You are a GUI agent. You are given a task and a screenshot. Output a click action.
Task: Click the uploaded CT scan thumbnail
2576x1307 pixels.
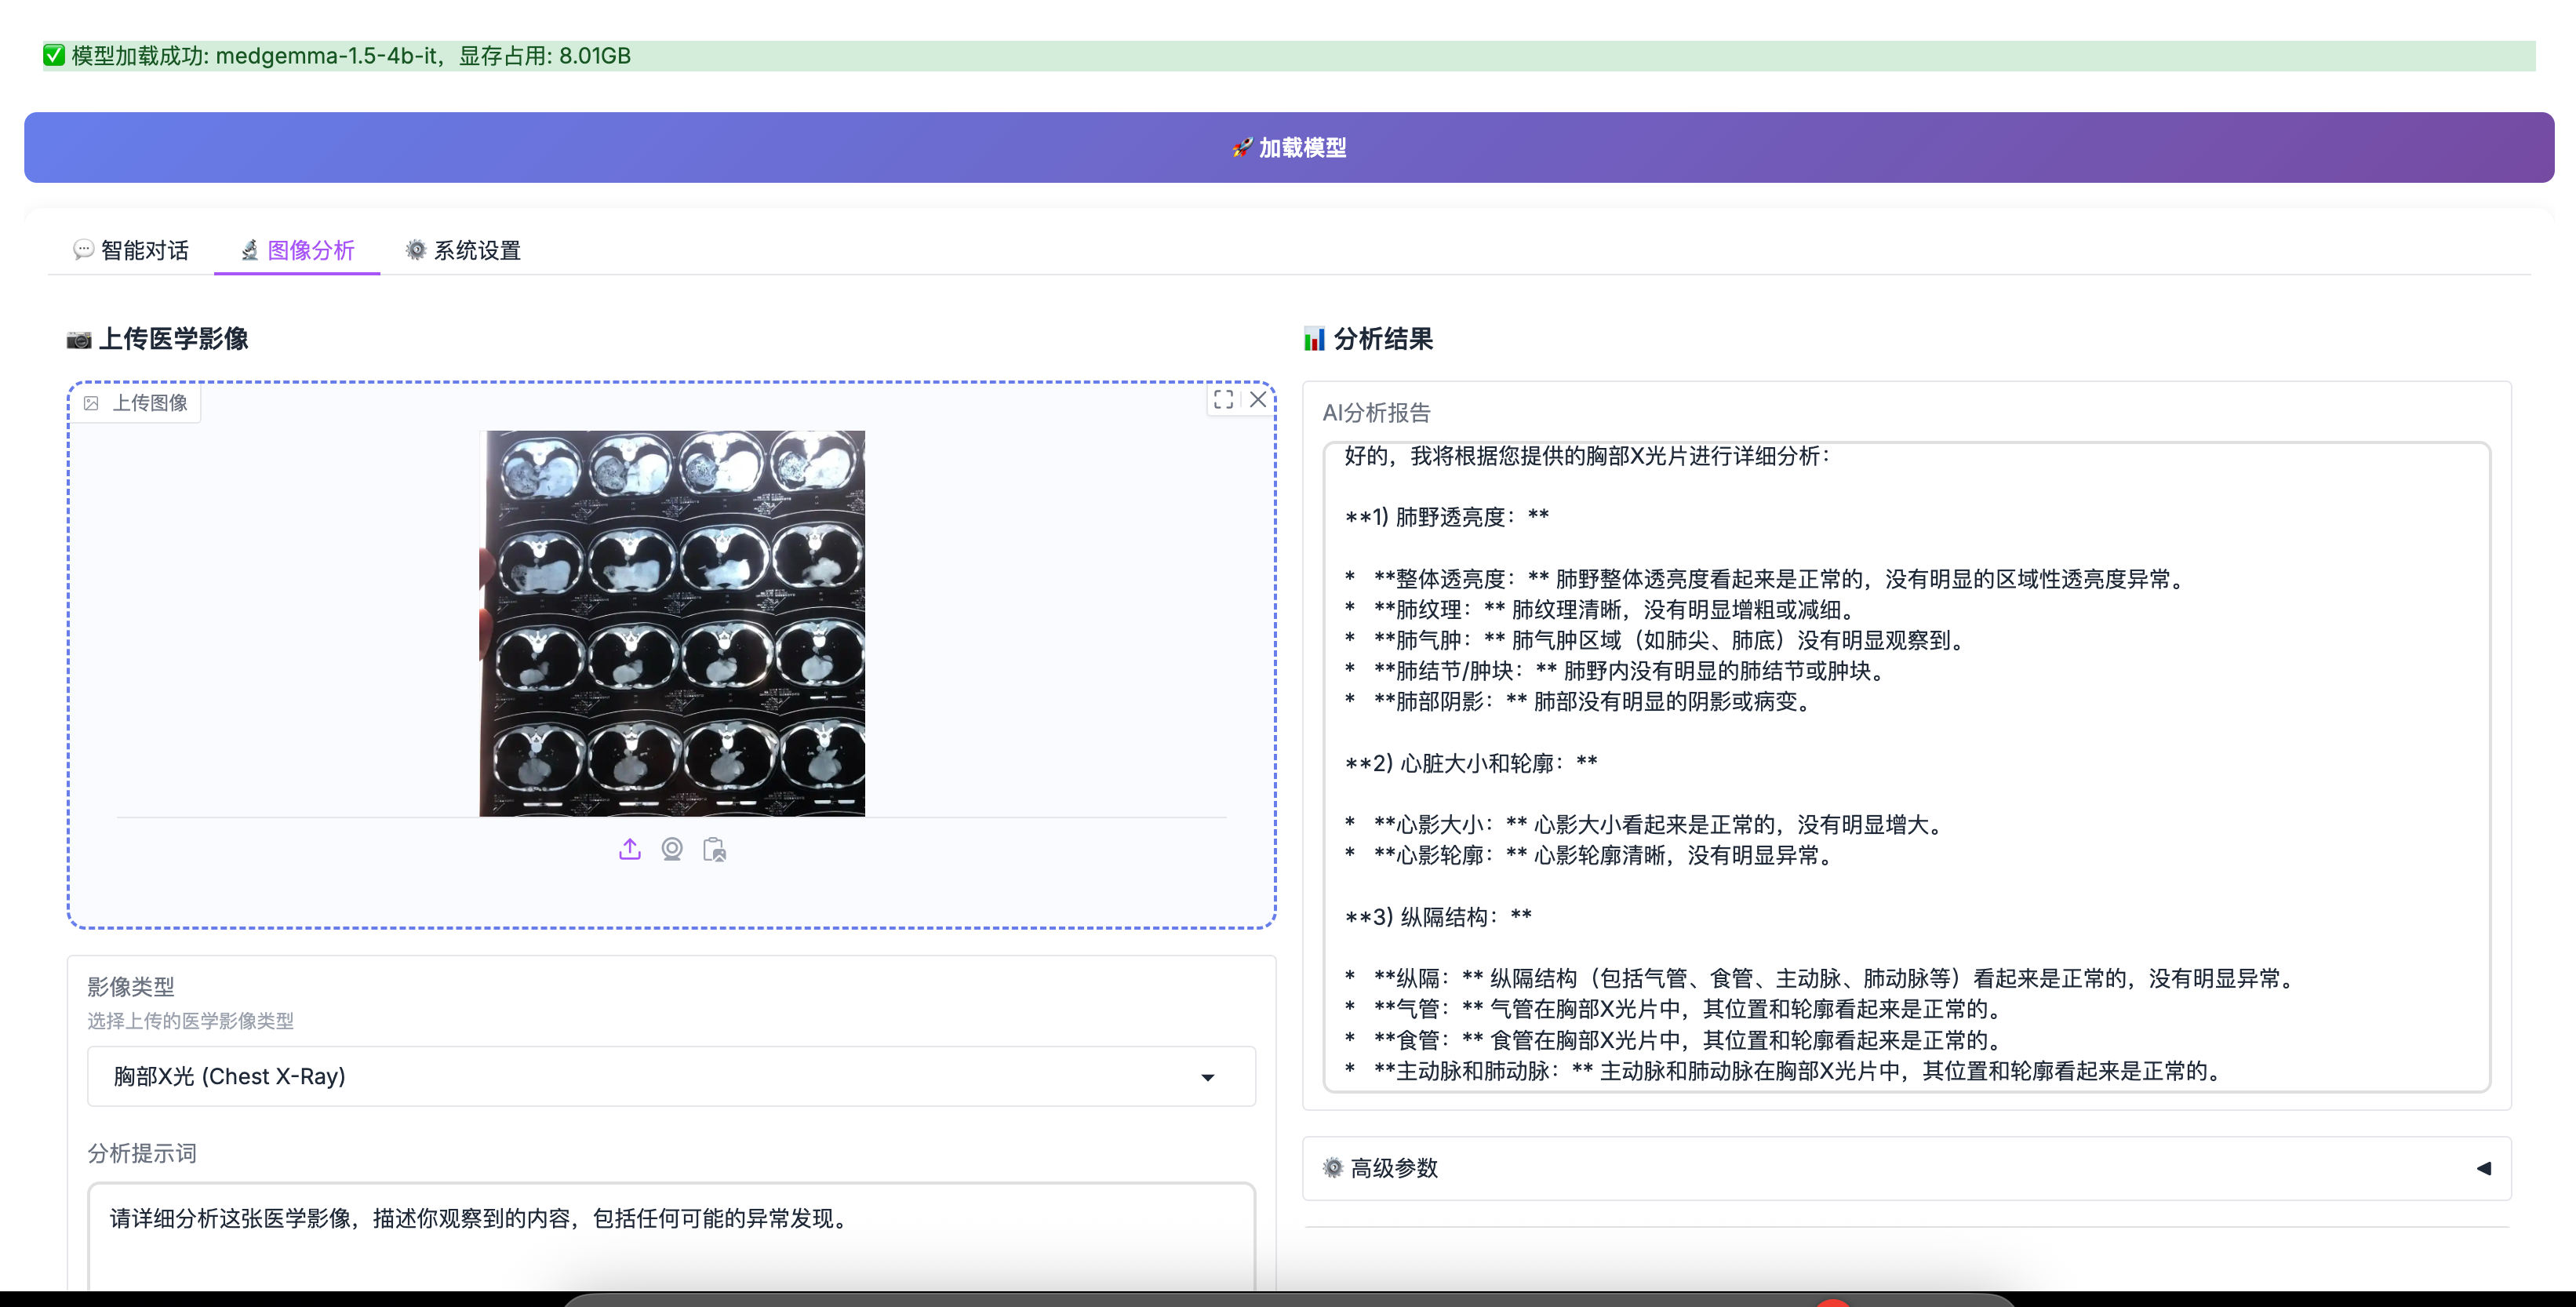[672, 623]
